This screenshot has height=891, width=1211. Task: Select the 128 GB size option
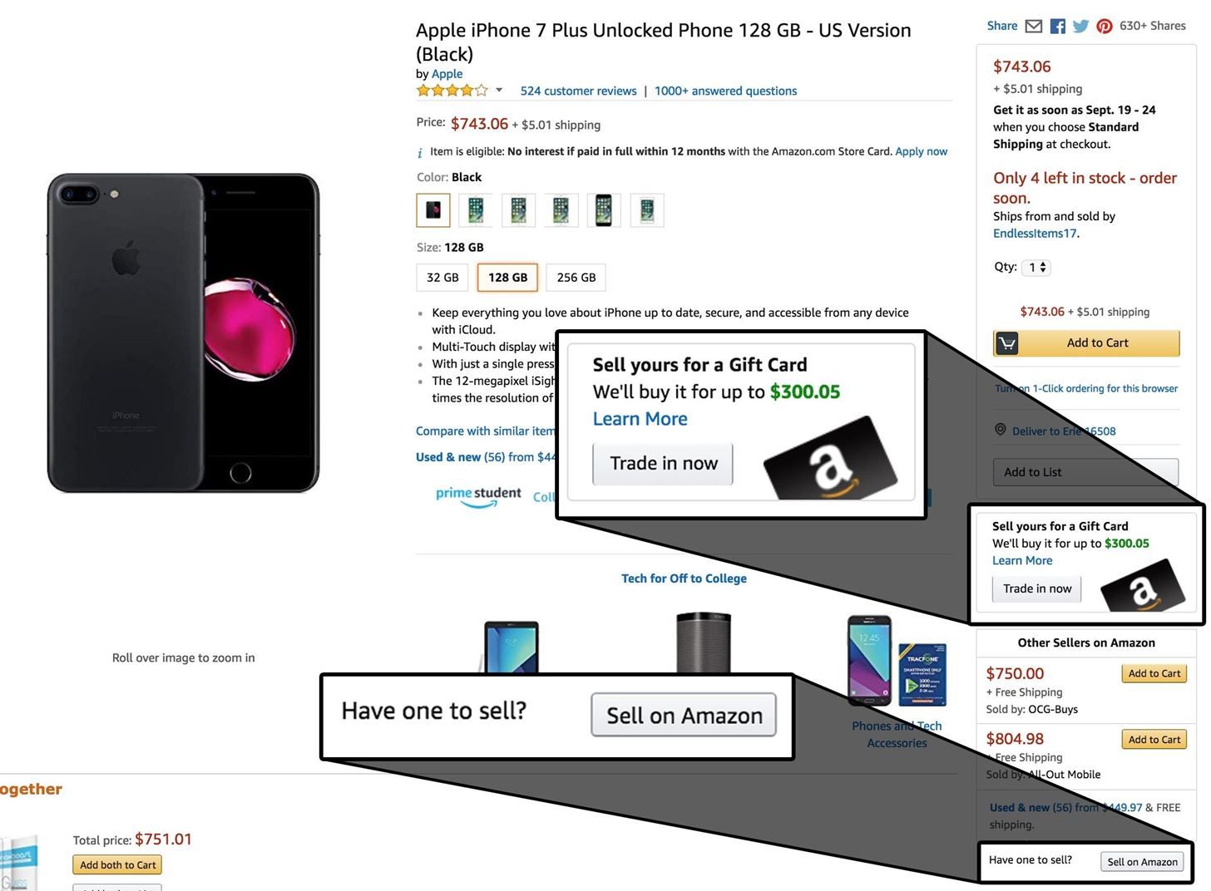point(507,278)
